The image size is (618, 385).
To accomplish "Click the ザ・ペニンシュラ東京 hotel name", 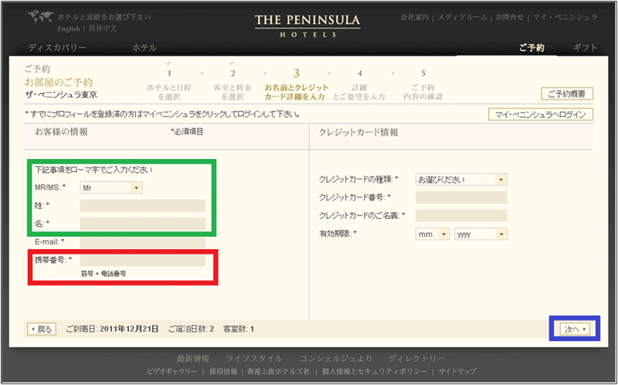I will click(x=61, y=95).
